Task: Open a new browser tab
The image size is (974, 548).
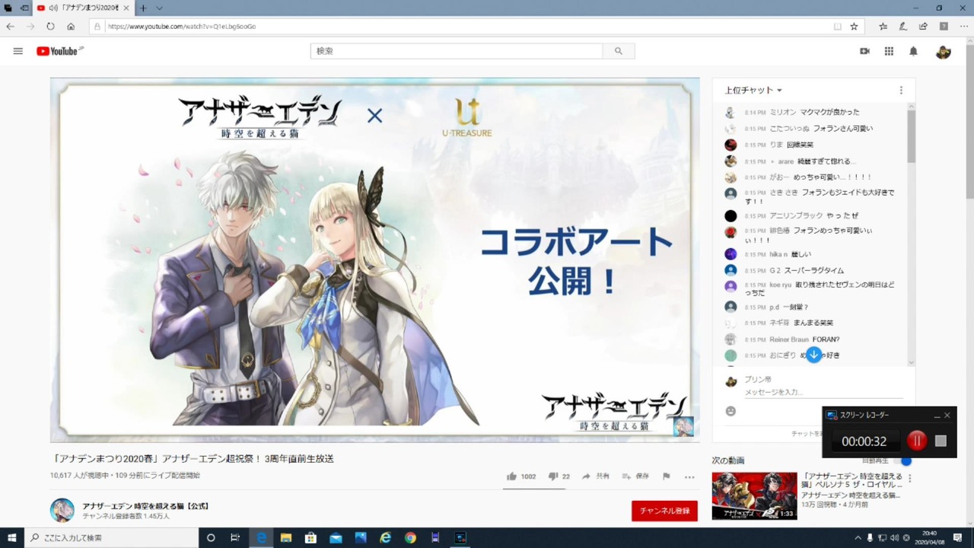Action: pos(142,8)
